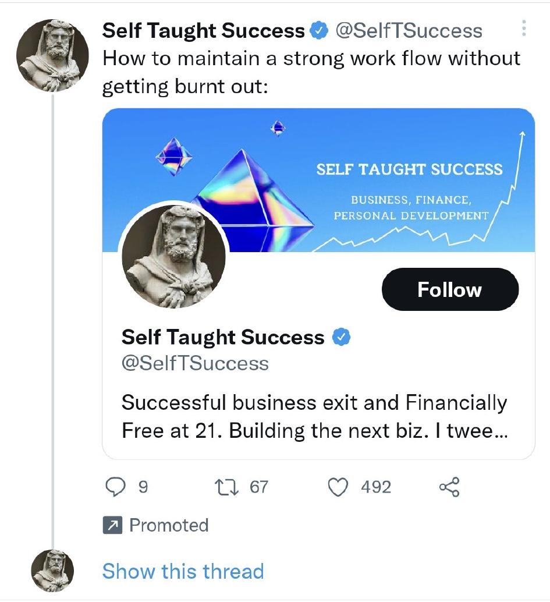550x602 pixels.
Task: Click the @SelfTSuccess handle in profile card
Action: tap(195, 363)
